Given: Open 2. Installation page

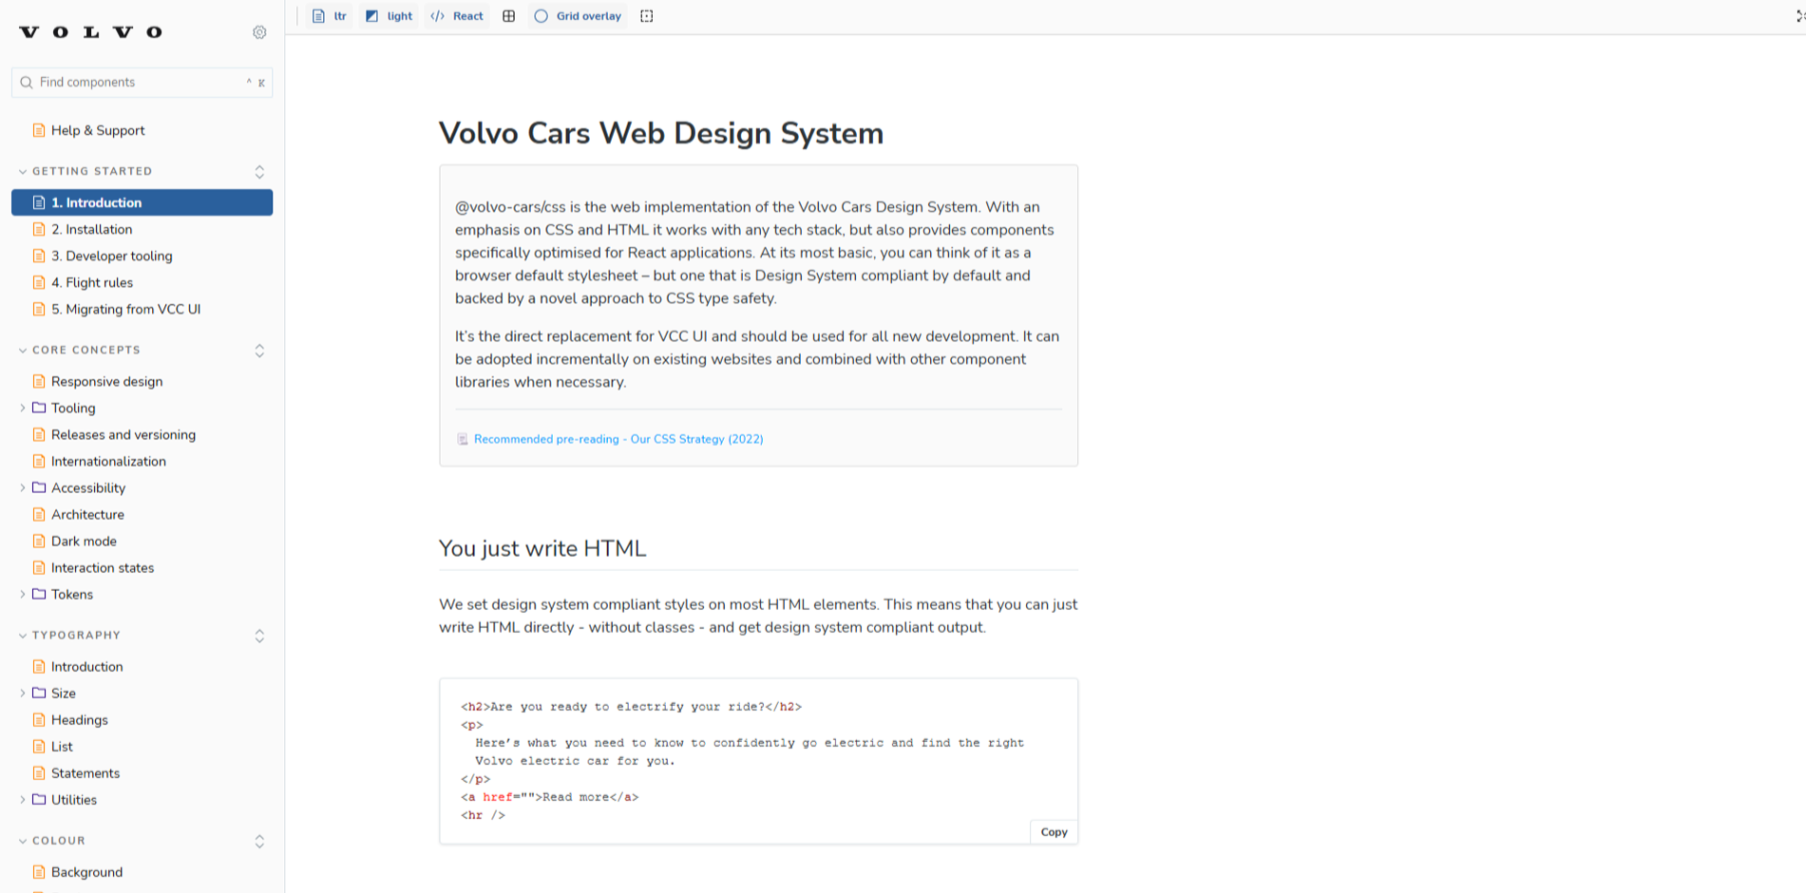Looking at the screenshot, I should 91,229.
